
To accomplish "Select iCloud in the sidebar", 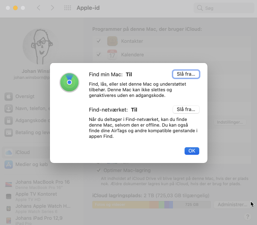I will point(26,152).
